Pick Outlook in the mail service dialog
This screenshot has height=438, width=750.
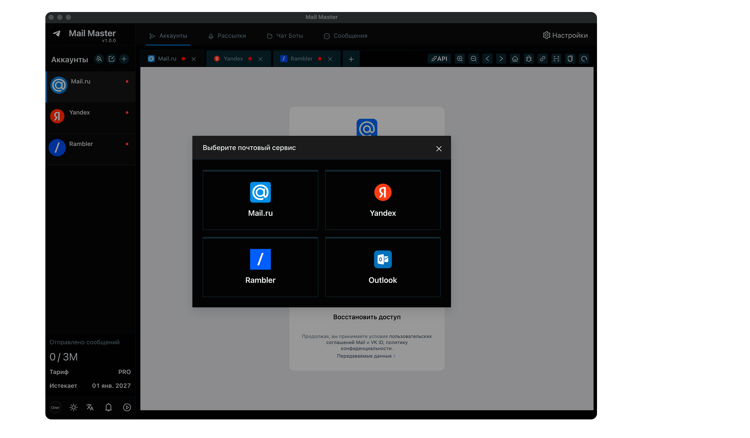coord(382,267)
